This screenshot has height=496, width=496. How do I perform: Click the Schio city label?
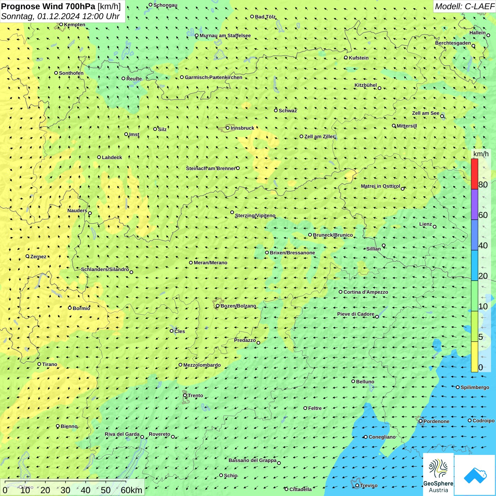pyautogui.click(x=231, y=475)
